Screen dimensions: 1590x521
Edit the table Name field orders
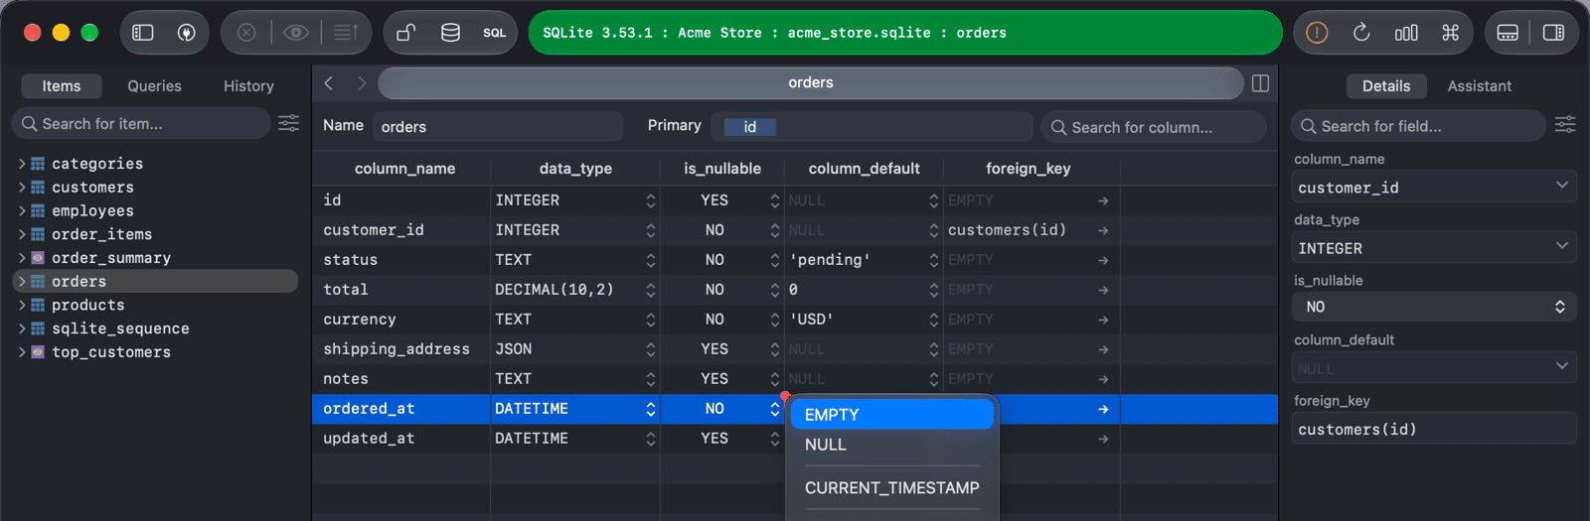point(498,127)
